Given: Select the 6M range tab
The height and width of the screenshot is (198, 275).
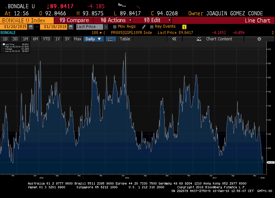Looking at the screenshot, I should point(35,39).
